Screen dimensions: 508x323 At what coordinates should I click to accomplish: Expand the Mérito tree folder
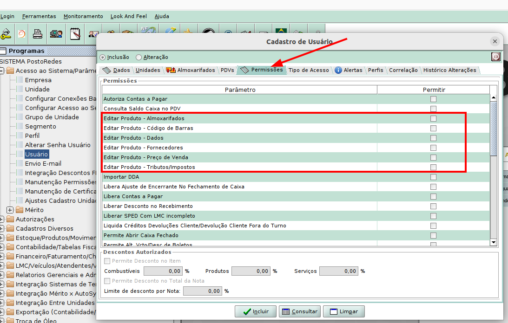(x=10, y=210)
